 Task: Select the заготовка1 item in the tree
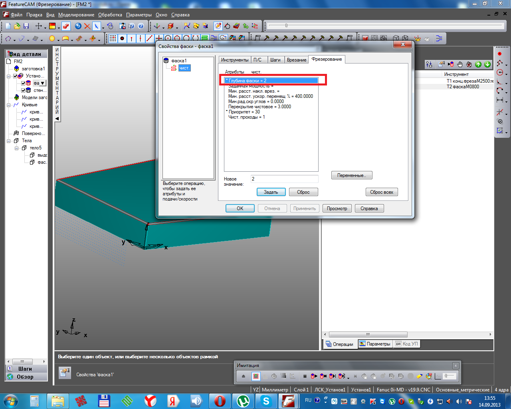(x=33, y=69)
